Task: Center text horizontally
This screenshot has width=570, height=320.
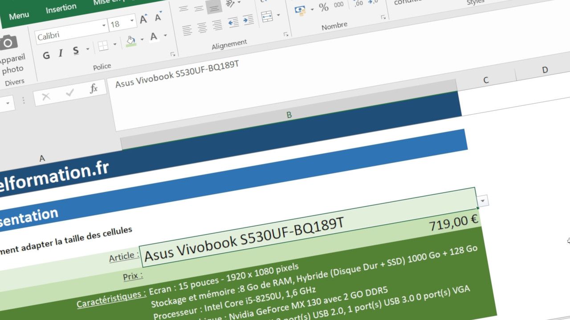Action: [x=203, y=28]
